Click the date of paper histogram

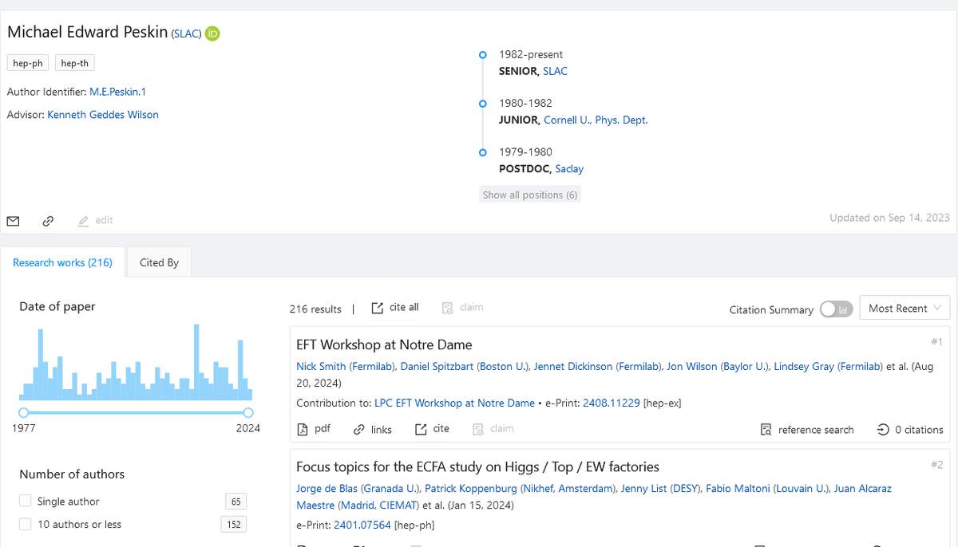pos(136,362)
